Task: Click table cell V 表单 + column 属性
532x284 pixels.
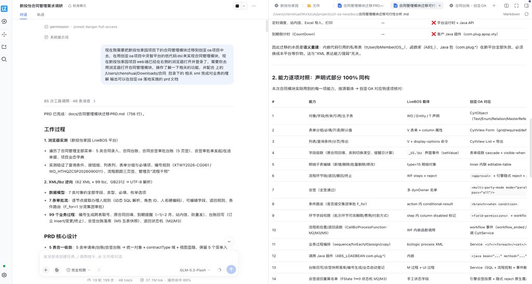Action: pyautogui.click(x=424, y=130)
